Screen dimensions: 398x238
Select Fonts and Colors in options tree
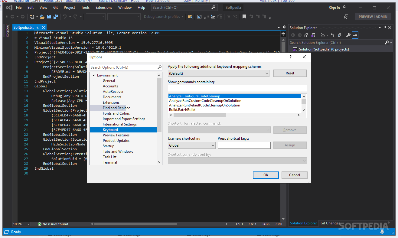tap(116, 113)
